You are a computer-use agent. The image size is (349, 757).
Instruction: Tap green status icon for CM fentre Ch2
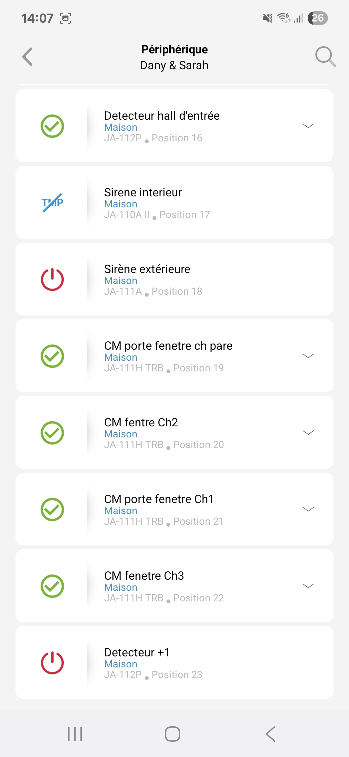pyautogui.click(x=52, y=433)
